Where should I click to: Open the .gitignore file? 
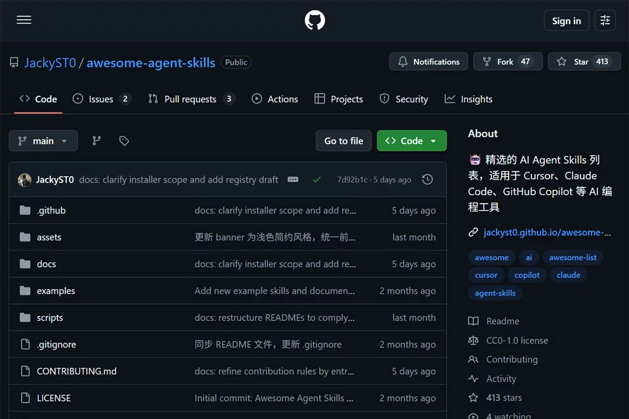56,345
